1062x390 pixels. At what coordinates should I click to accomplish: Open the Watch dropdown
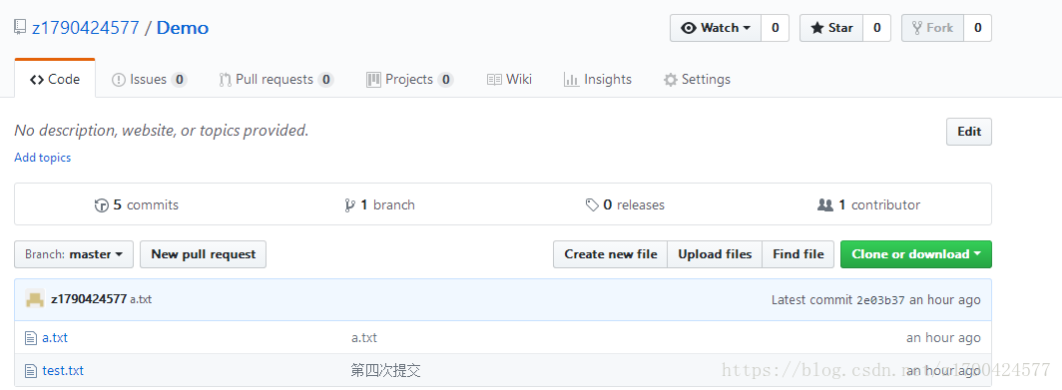tap(716, 28)
